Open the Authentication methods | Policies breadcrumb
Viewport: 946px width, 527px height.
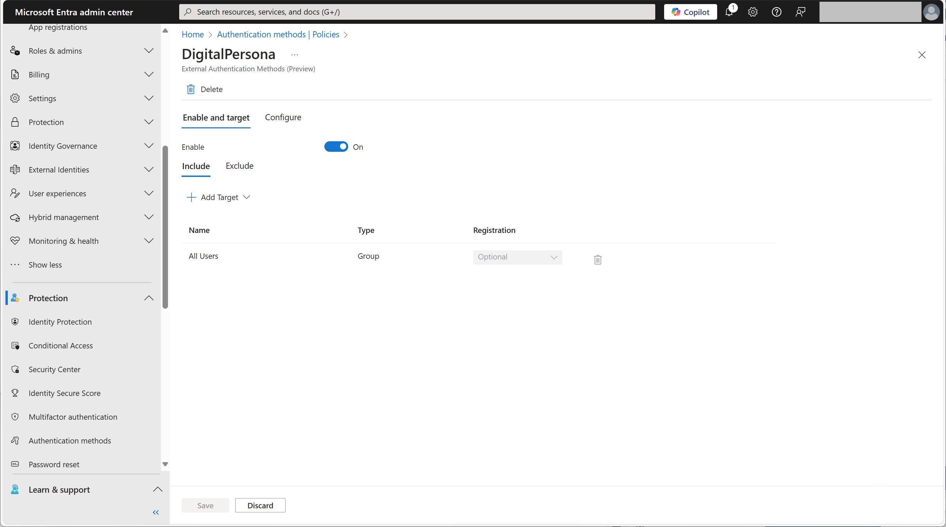tap(278, 34)
